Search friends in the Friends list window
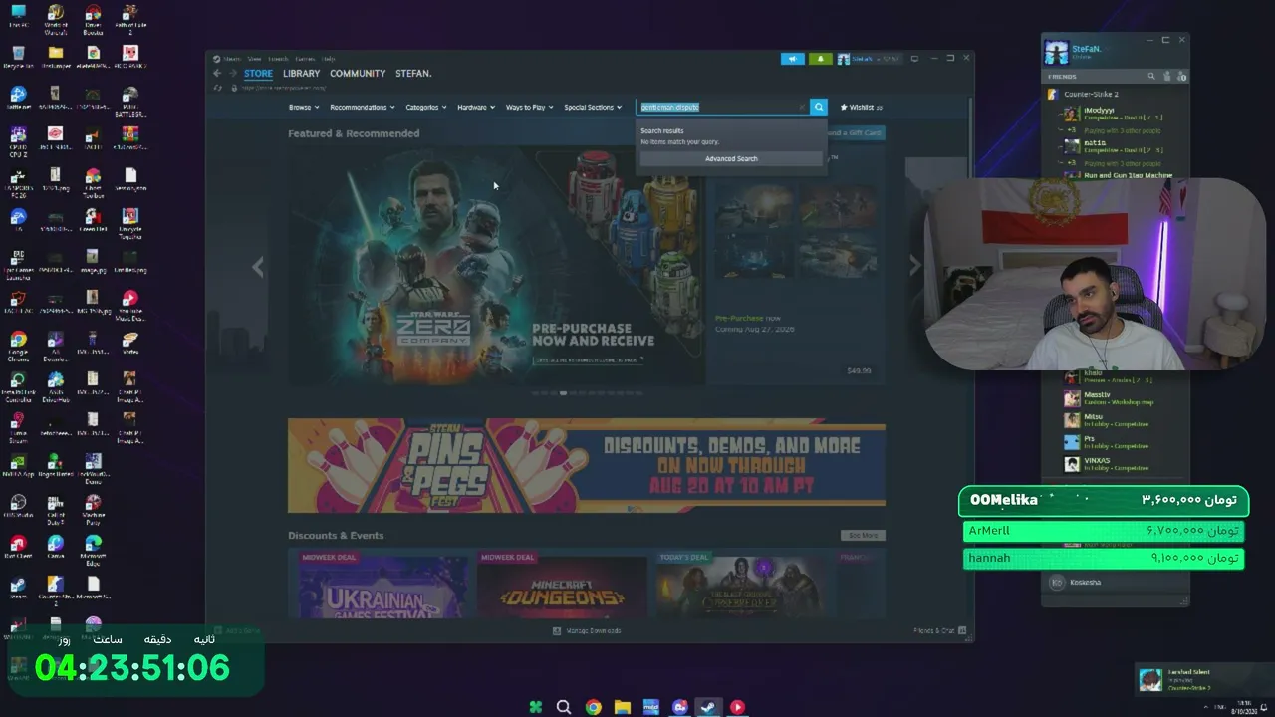Screen dimensions: 1275x717 (1151, 76)
